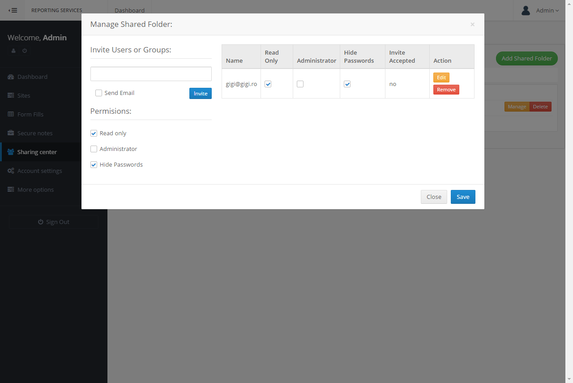Viewport: 573px width, 383px height.
Task: Uncheck Hide Passwords in Permissions
Action: point(94,165)
